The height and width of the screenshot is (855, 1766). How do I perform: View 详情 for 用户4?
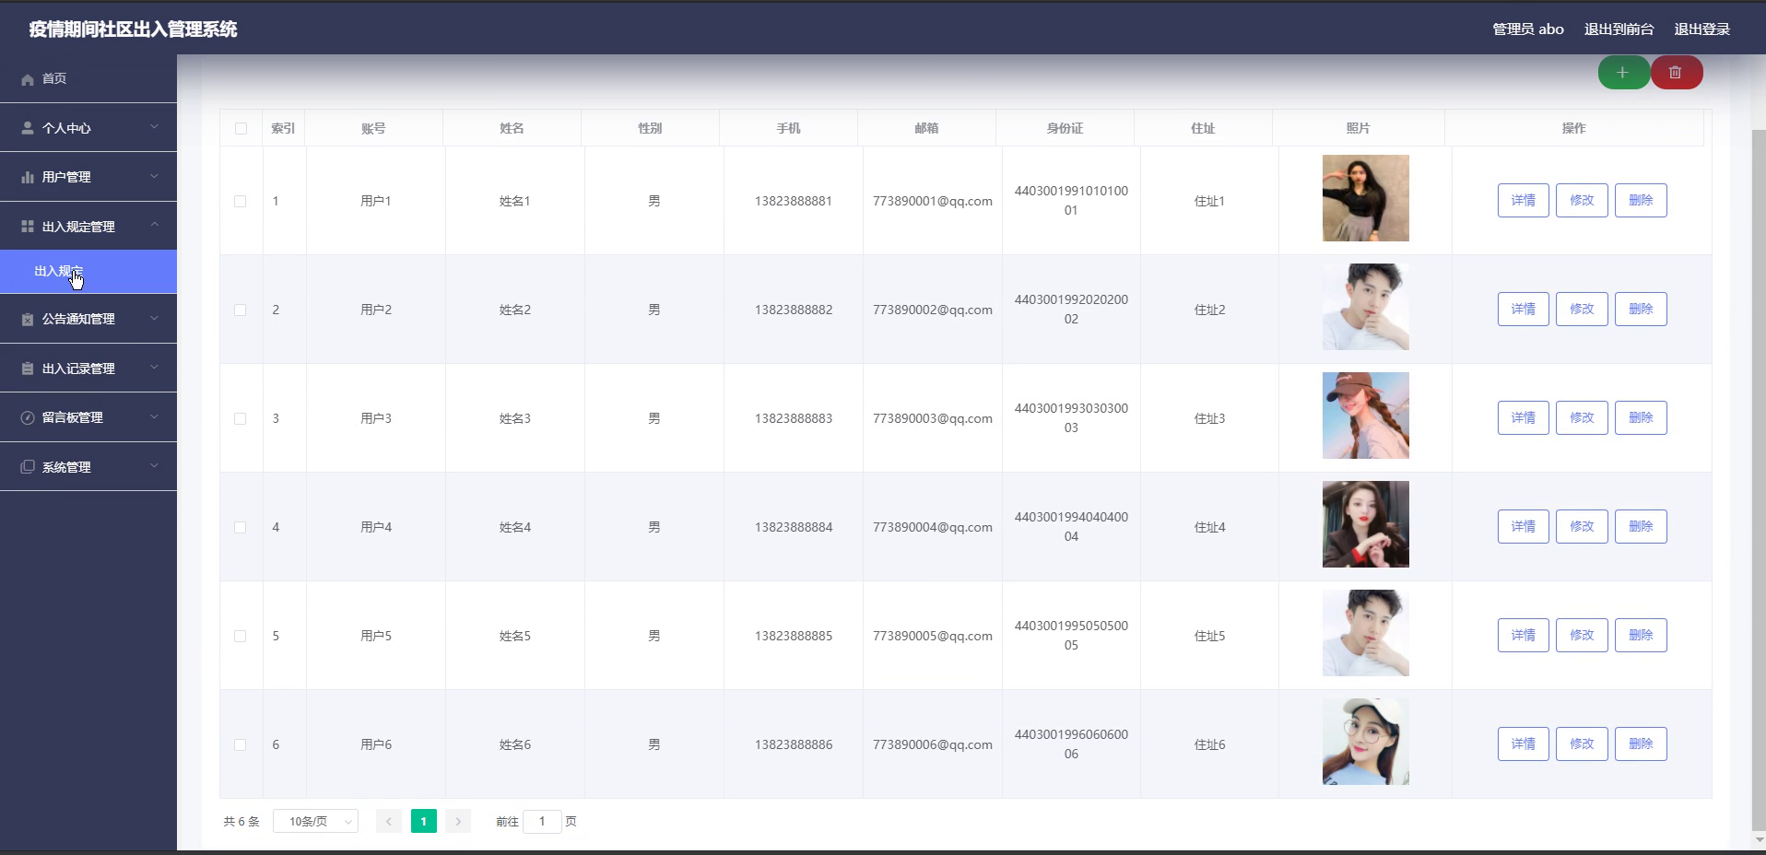point(1524,526)
